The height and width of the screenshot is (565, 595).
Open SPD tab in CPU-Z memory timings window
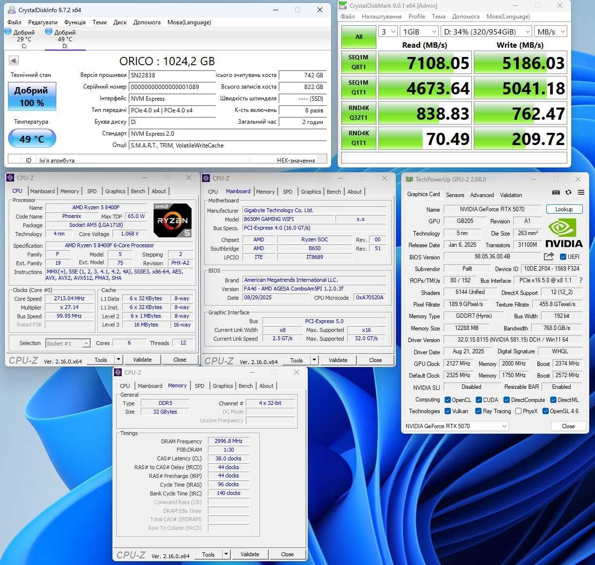point(200,386)
